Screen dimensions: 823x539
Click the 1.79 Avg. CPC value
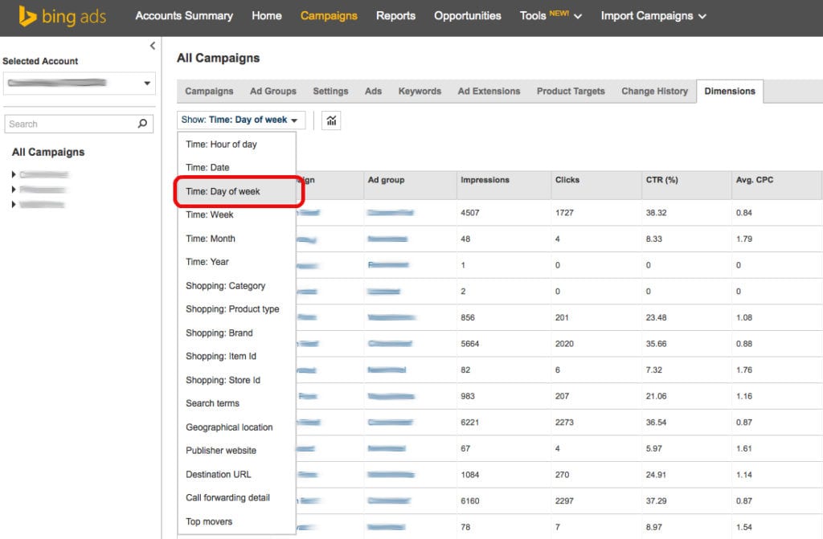743,239
